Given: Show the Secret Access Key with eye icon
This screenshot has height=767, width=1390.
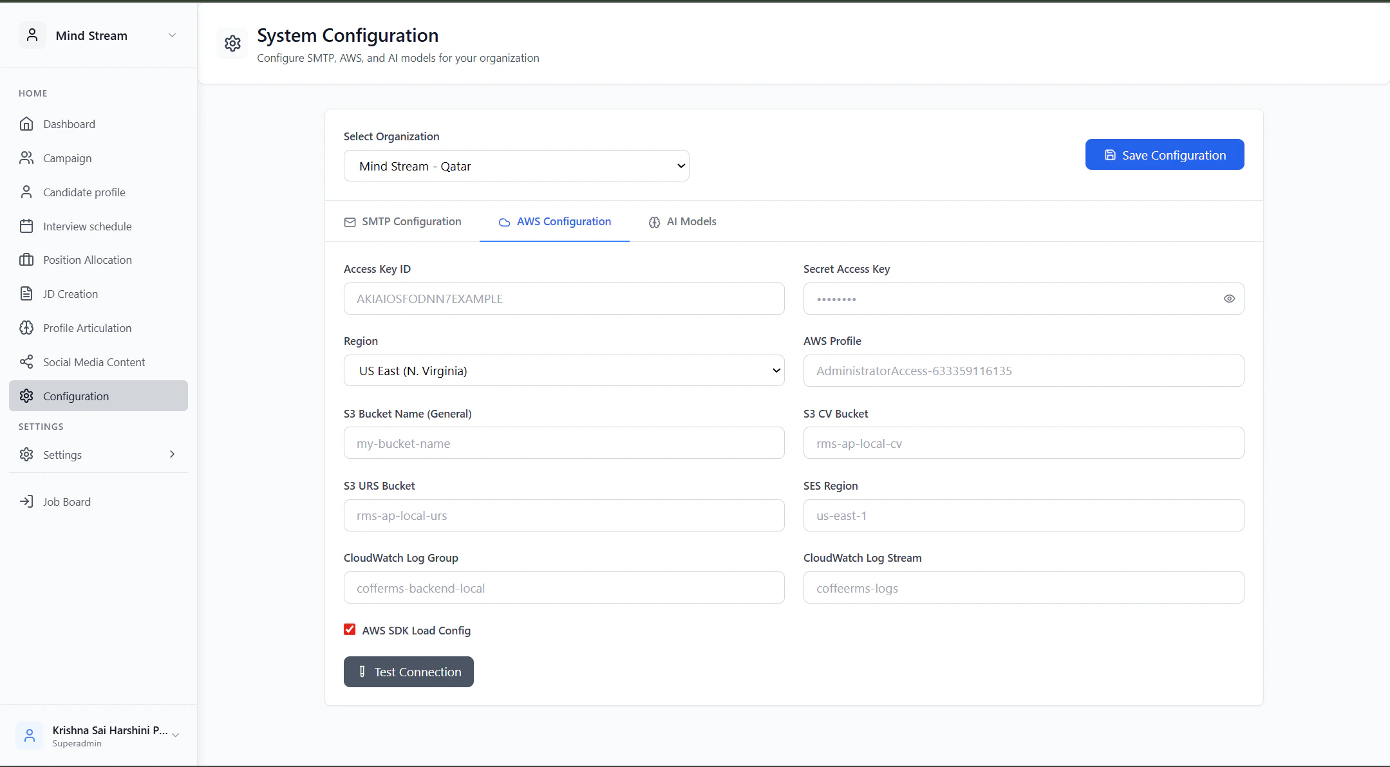Looking at the screenshot, I should (1229, 299).
